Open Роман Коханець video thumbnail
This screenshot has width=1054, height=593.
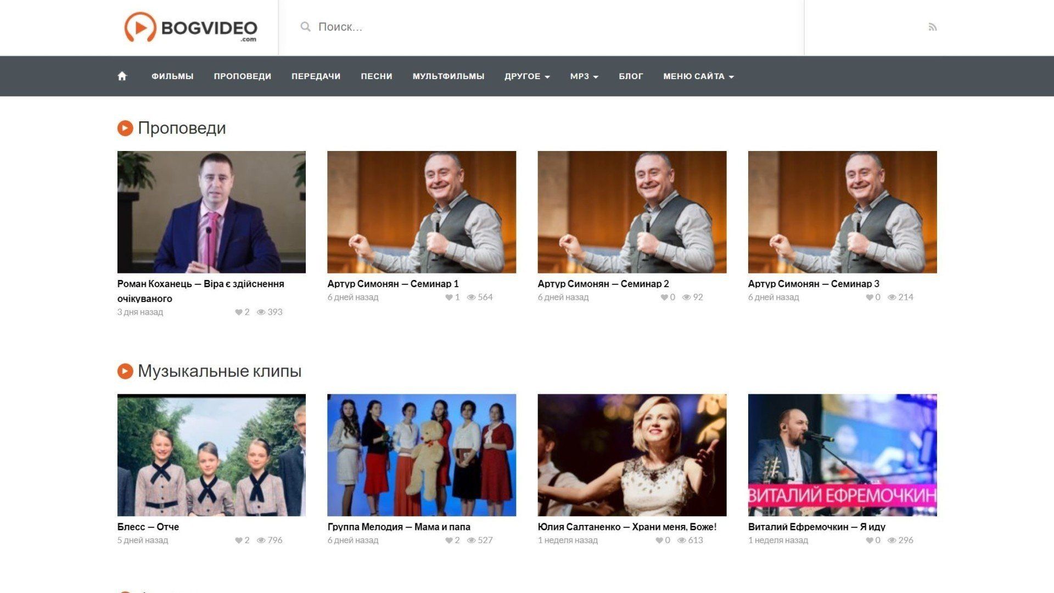211,212
